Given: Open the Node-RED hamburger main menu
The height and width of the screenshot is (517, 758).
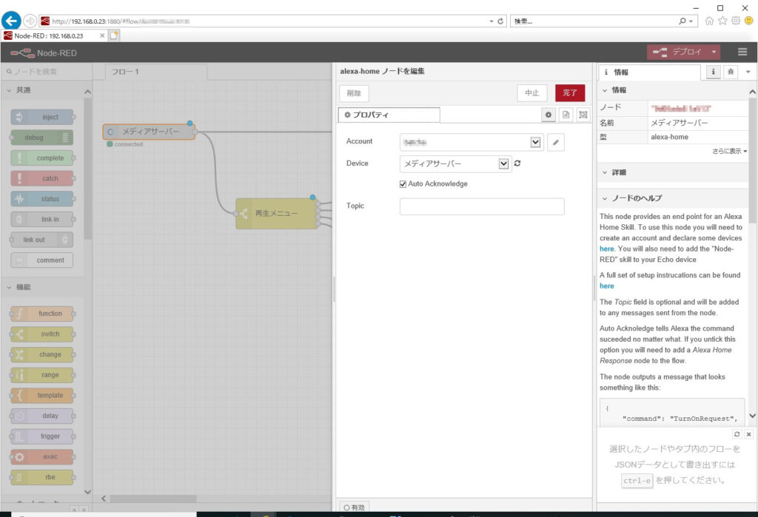Looking at the screenshot, I should click(x=742, y=53).
